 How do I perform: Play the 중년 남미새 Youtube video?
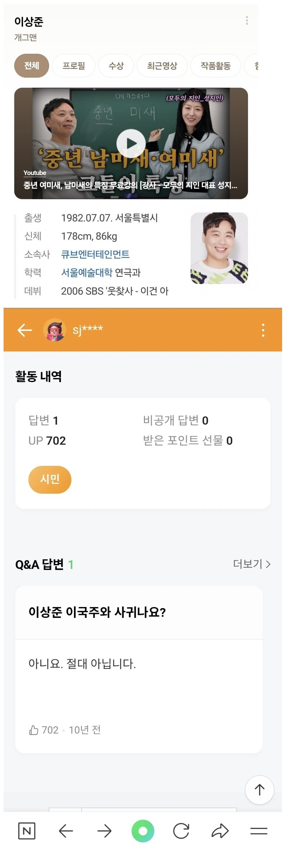point(131,143)
